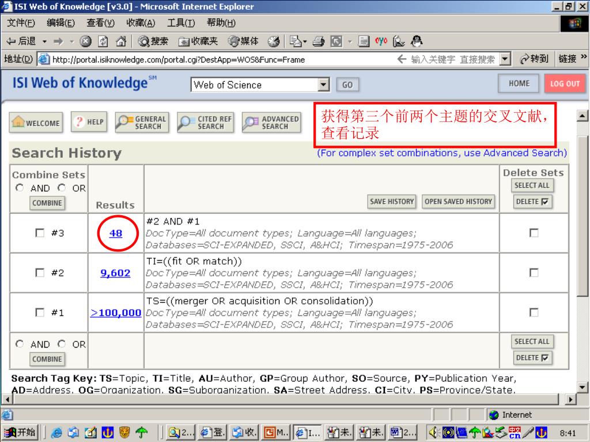Click the 中文 input method tray icon

515,433
